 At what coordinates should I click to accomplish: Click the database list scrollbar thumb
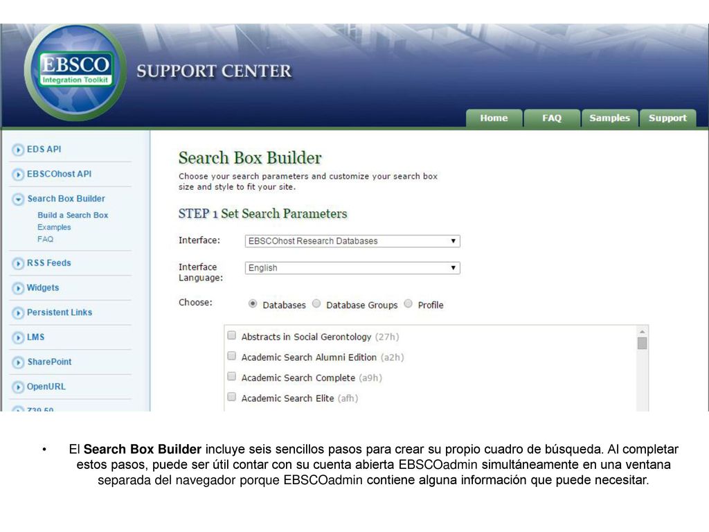(642, 344)
